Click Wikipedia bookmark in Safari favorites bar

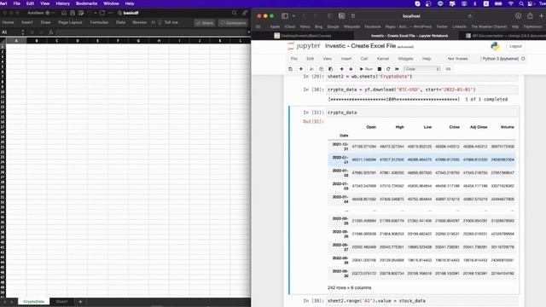[351, 26]
